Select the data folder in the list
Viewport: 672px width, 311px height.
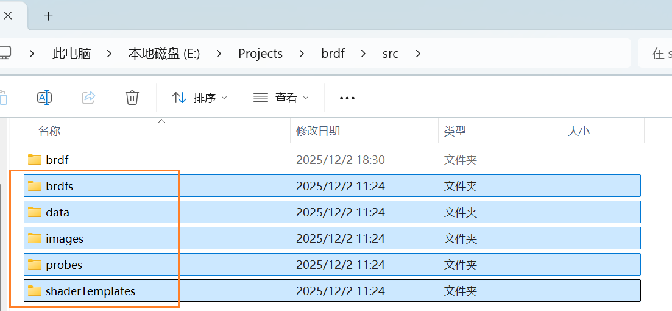[57, 212]
